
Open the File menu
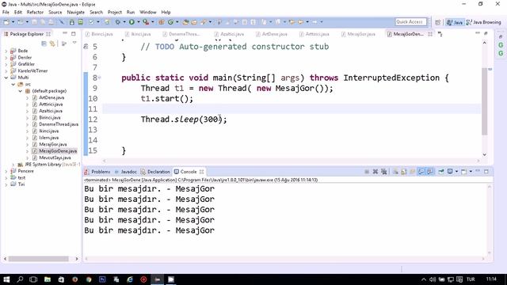coord(6,13)
